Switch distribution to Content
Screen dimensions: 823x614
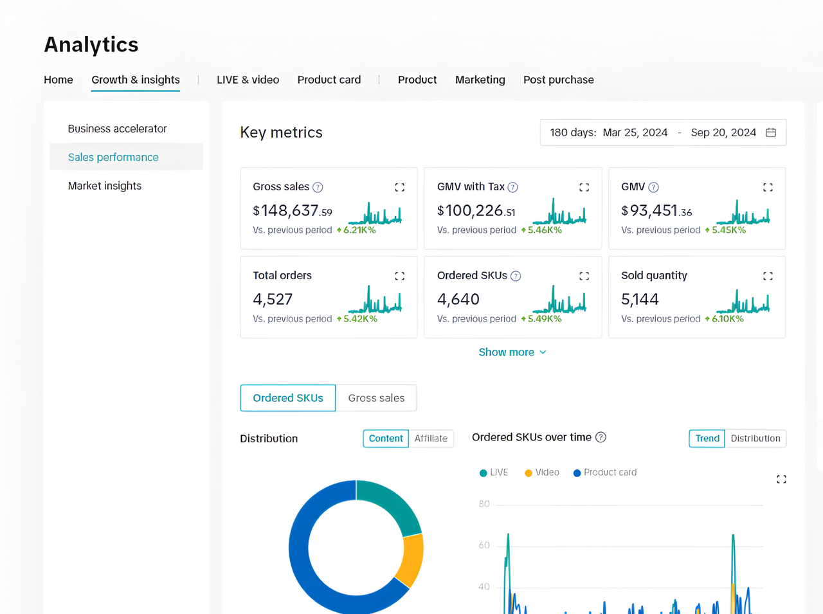click(x=386, y=438)
